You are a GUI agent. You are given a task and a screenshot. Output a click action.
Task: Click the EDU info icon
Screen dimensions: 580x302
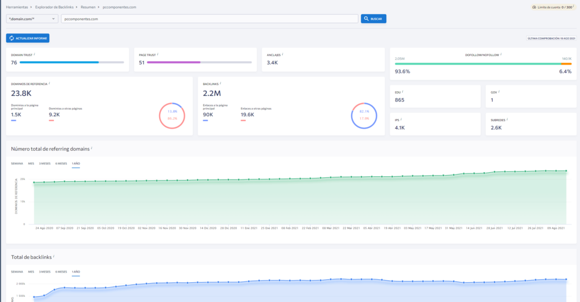(x=403, y=91)
